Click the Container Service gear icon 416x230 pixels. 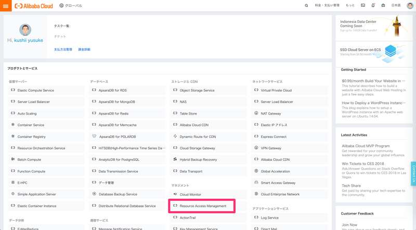pyautogui.click(x=12, y=124)
